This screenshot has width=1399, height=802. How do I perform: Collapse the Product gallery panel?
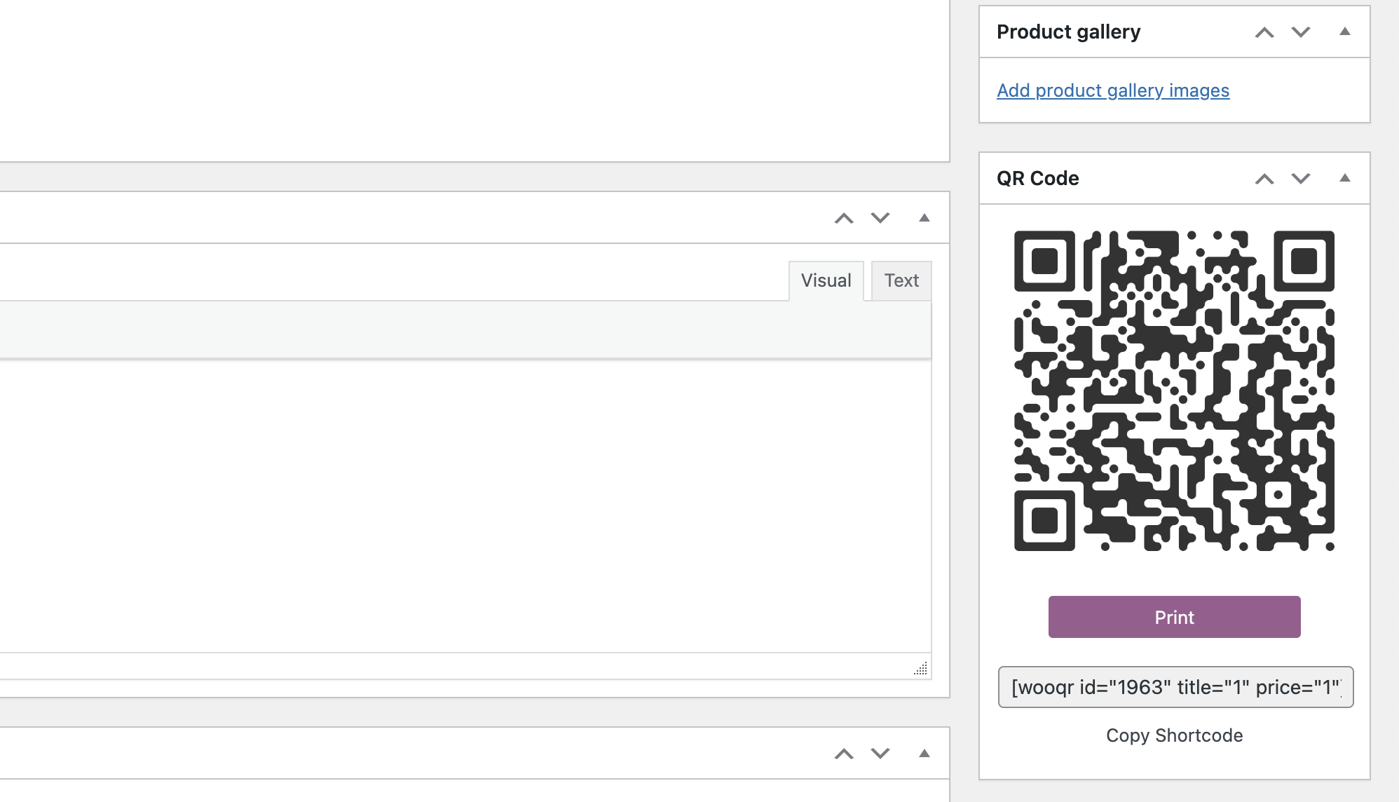coord(1346,32)
